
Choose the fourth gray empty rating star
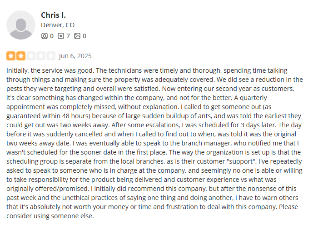(x=41, y=56)
